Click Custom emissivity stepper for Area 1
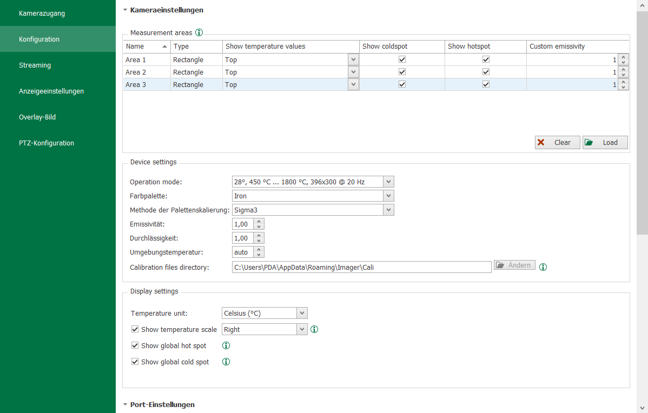This screenshot has height=413, width=648. click(623, 59)
